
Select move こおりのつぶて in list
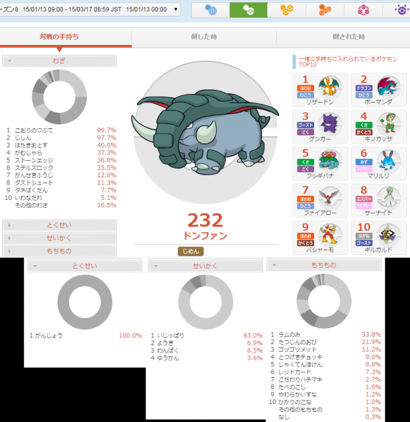[x=61, y=130]
